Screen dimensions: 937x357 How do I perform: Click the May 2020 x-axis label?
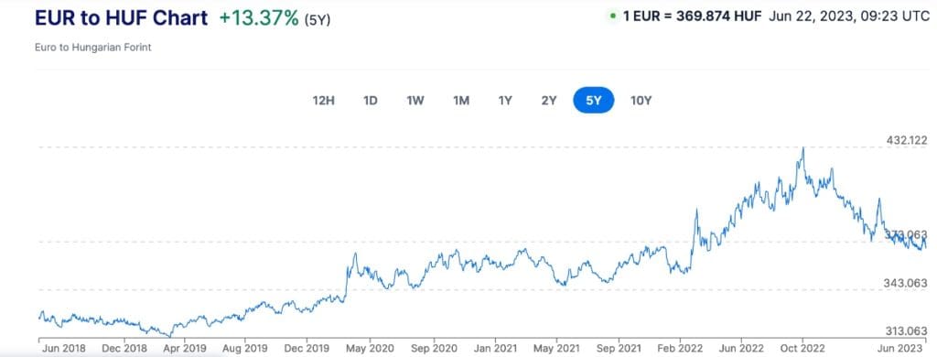point(370,348)
